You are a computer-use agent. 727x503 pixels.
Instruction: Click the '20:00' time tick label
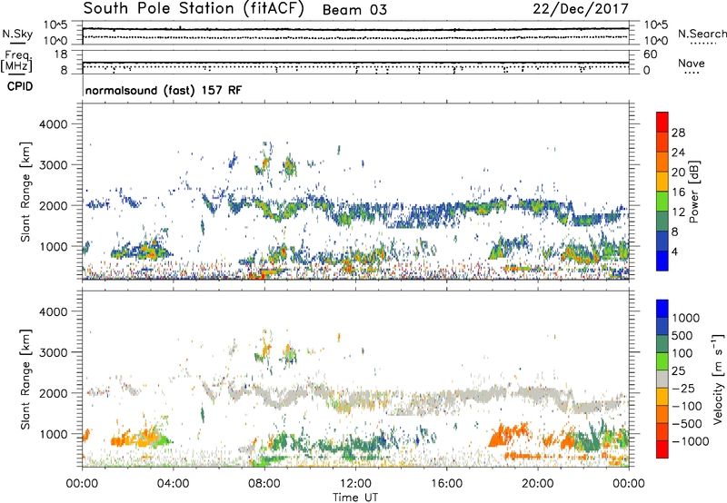pos(537,484)
